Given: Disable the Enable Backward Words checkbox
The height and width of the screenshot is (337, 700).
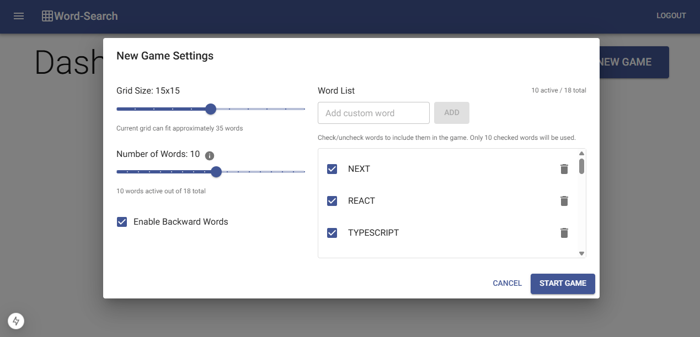Looking at the screenshot, I should (122, 222).
